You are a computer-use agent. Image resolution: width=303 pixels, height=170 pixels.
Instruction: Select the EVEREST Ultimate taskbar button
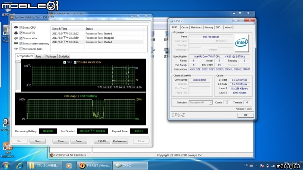(x=94, y=166)
